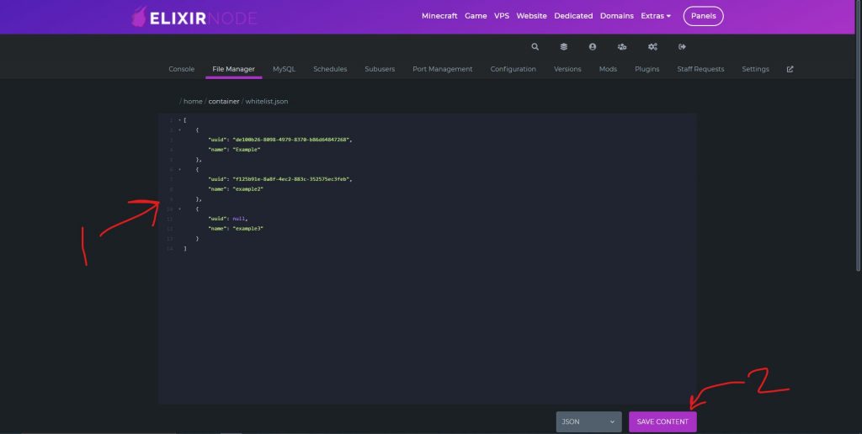Image resolution: width=862 pixels, height=434 pixels.
Task: Open the account user icon
Action: pyautogui.click(x=592, y=47)
